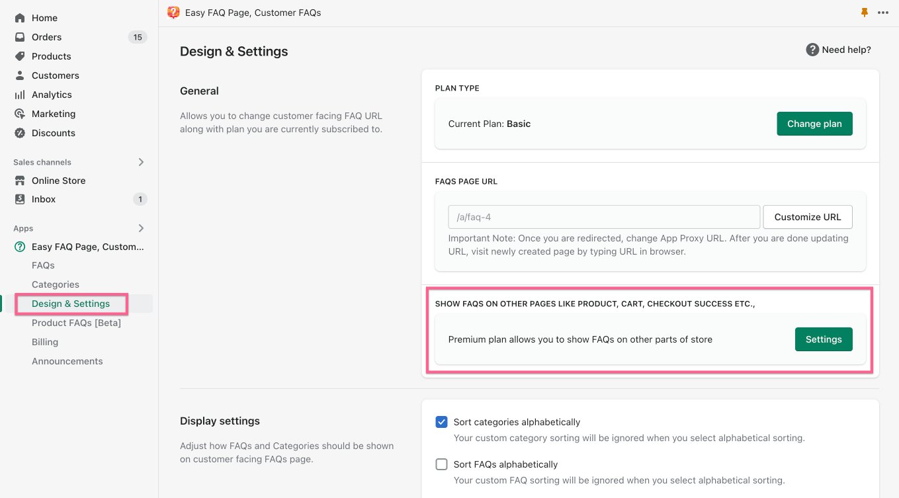The height and width of the screenshot is (498, 899).
Task: Click the Need help question mark icon
Action: pos(812,50)
